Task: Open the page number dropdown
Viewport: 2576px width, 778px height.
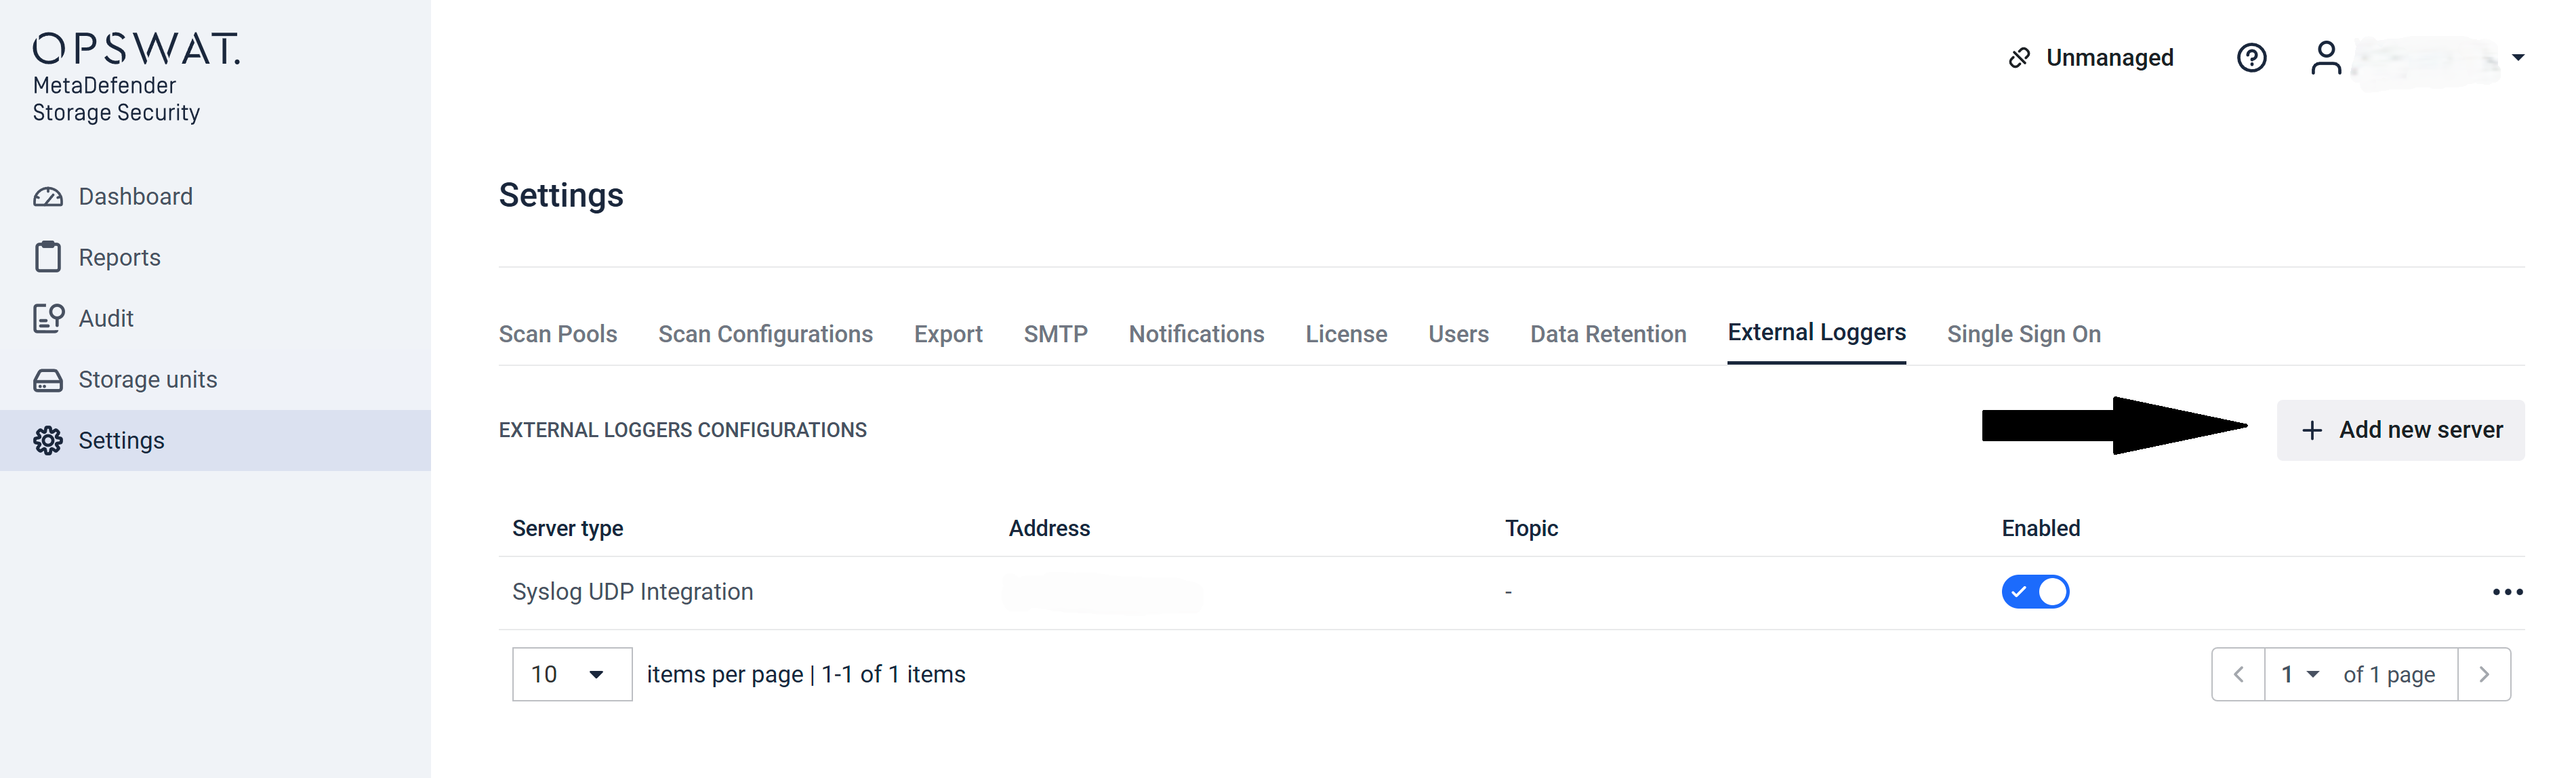Action: [x=2299, y=674]
